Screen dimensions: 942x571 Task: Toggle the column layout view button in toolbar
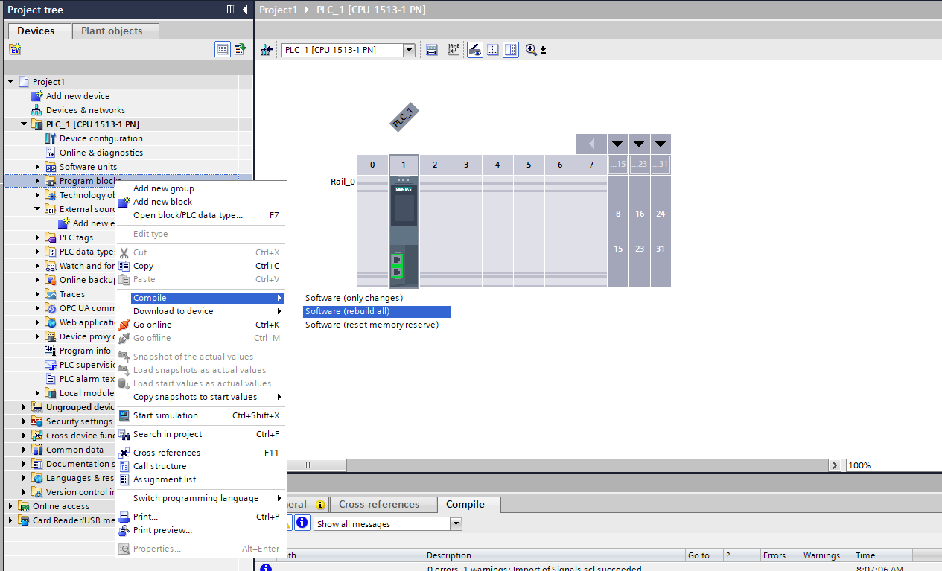511,50
